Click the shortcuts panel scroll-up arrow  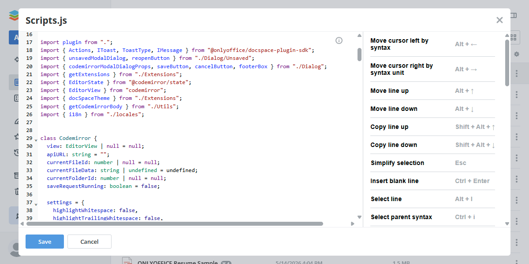coord(507,36)
